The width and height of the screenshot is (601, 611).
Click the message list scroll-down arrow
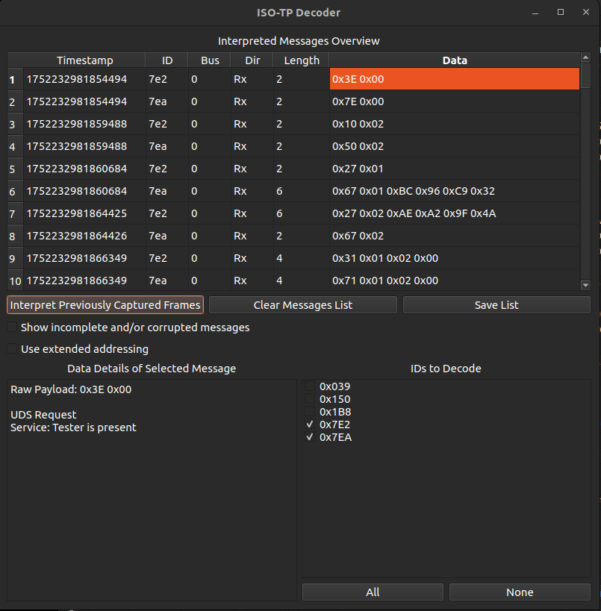point(585,284)
